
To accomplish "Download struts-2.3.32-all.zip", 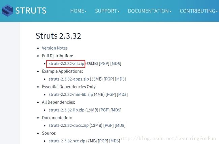I will tap(66, 64).
